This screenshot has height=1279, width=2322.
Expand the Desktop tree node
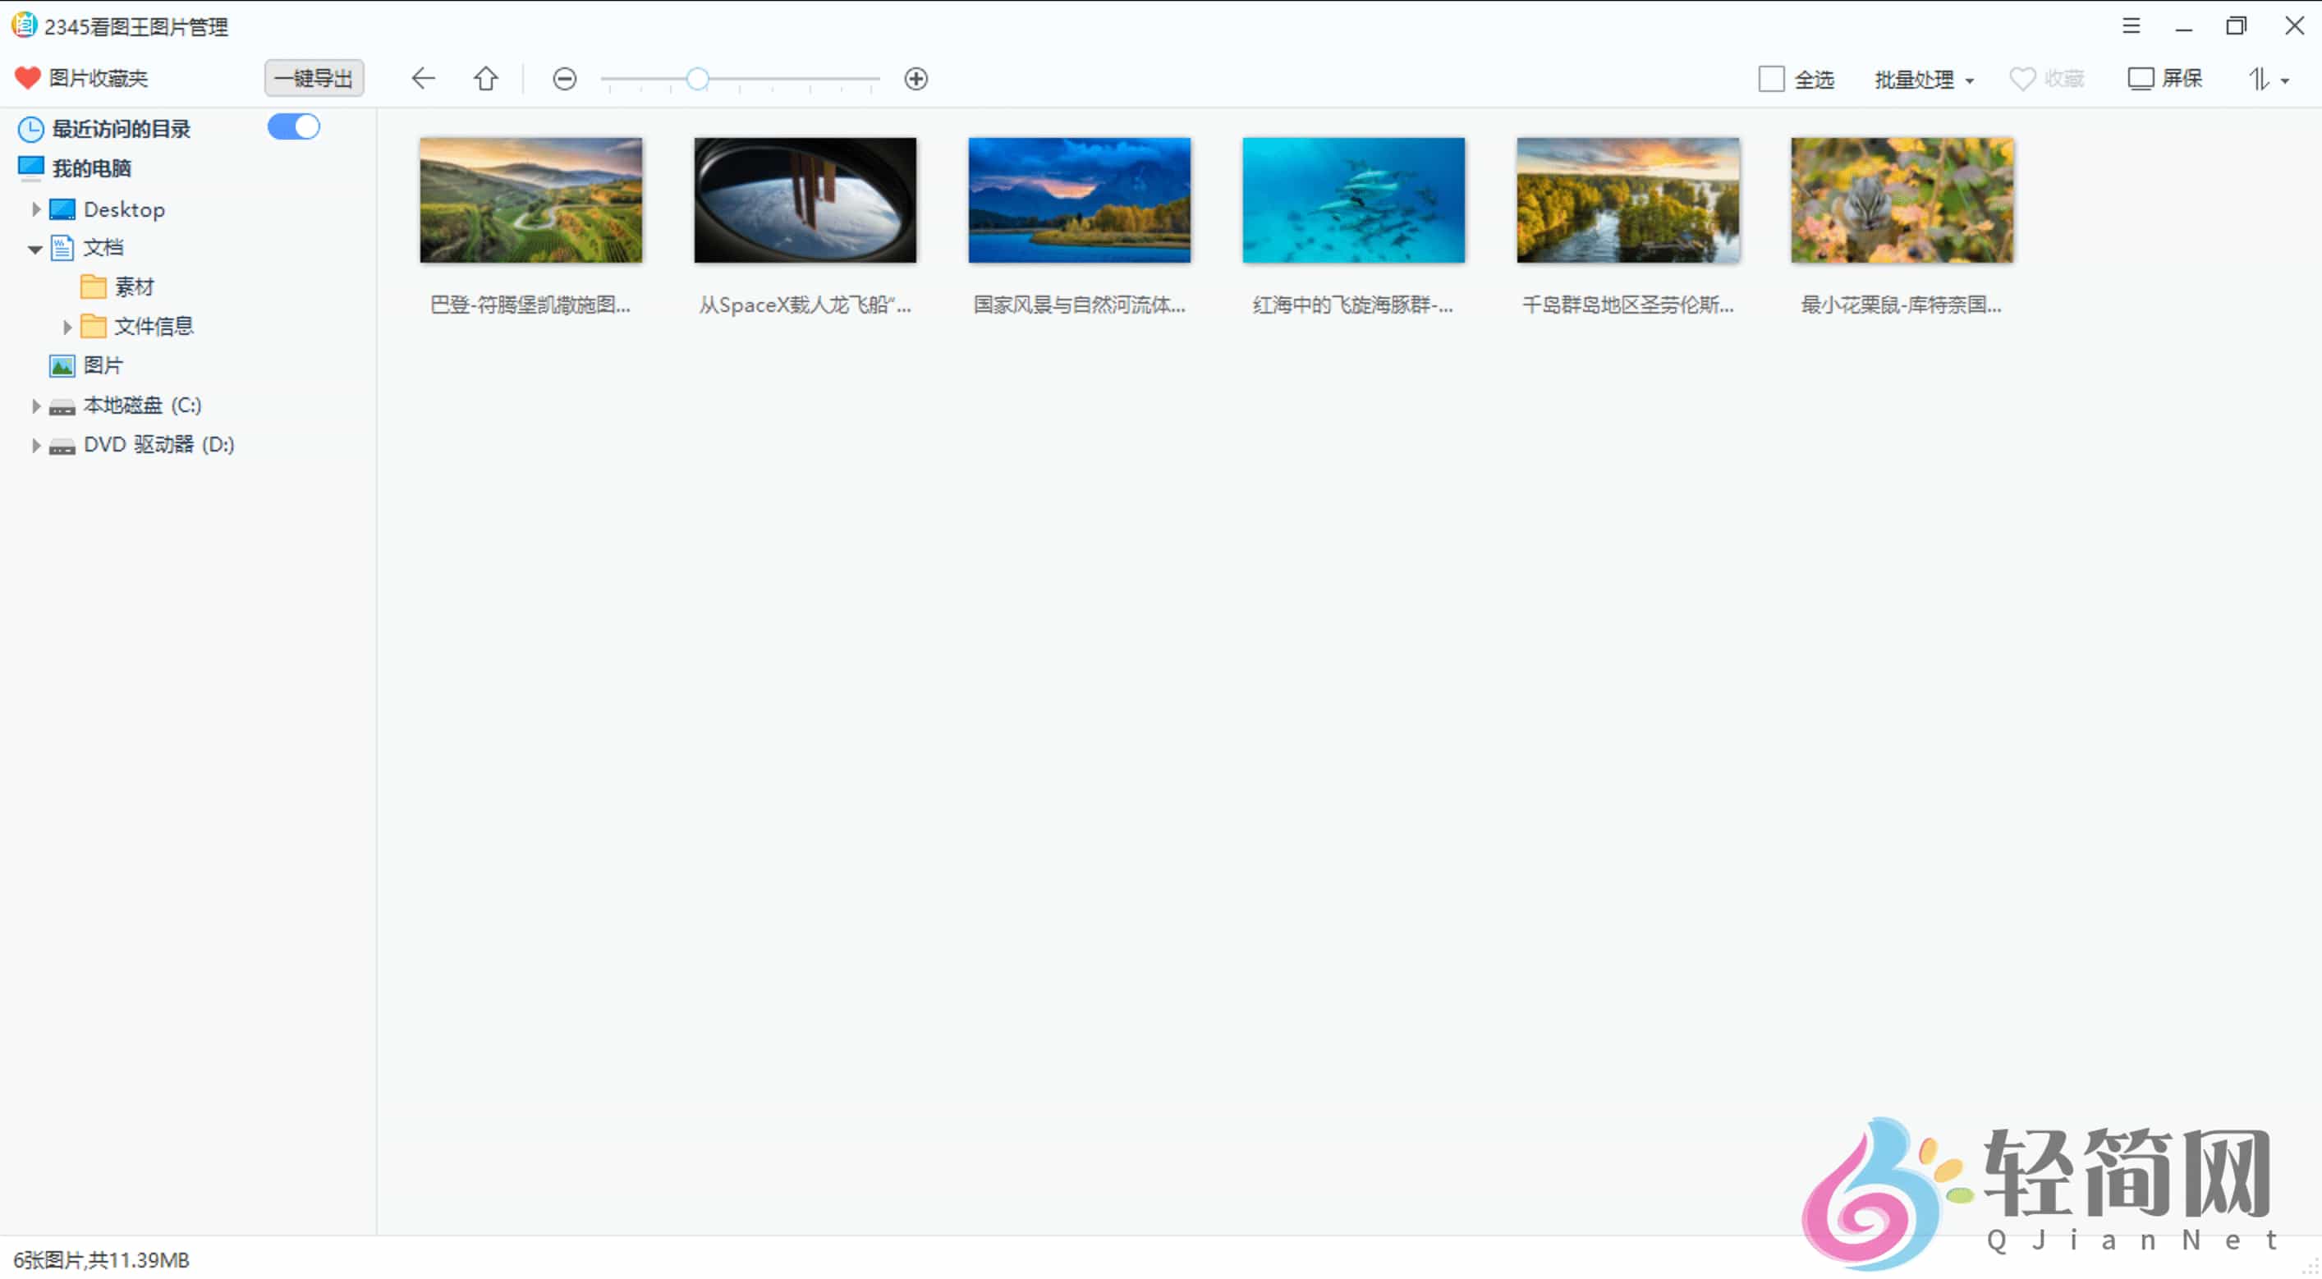click(36, 209)
